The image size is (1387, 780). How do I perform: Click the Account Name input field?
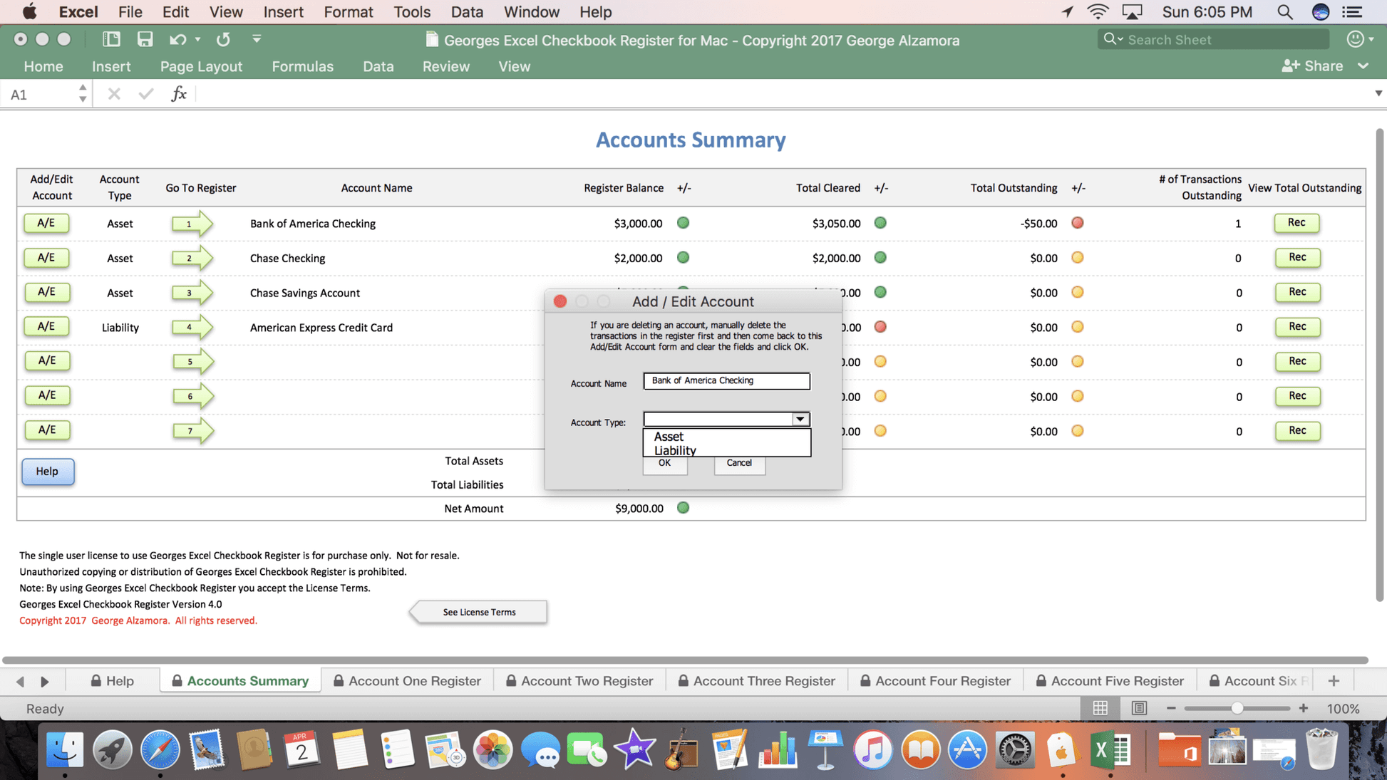point(726,380)
